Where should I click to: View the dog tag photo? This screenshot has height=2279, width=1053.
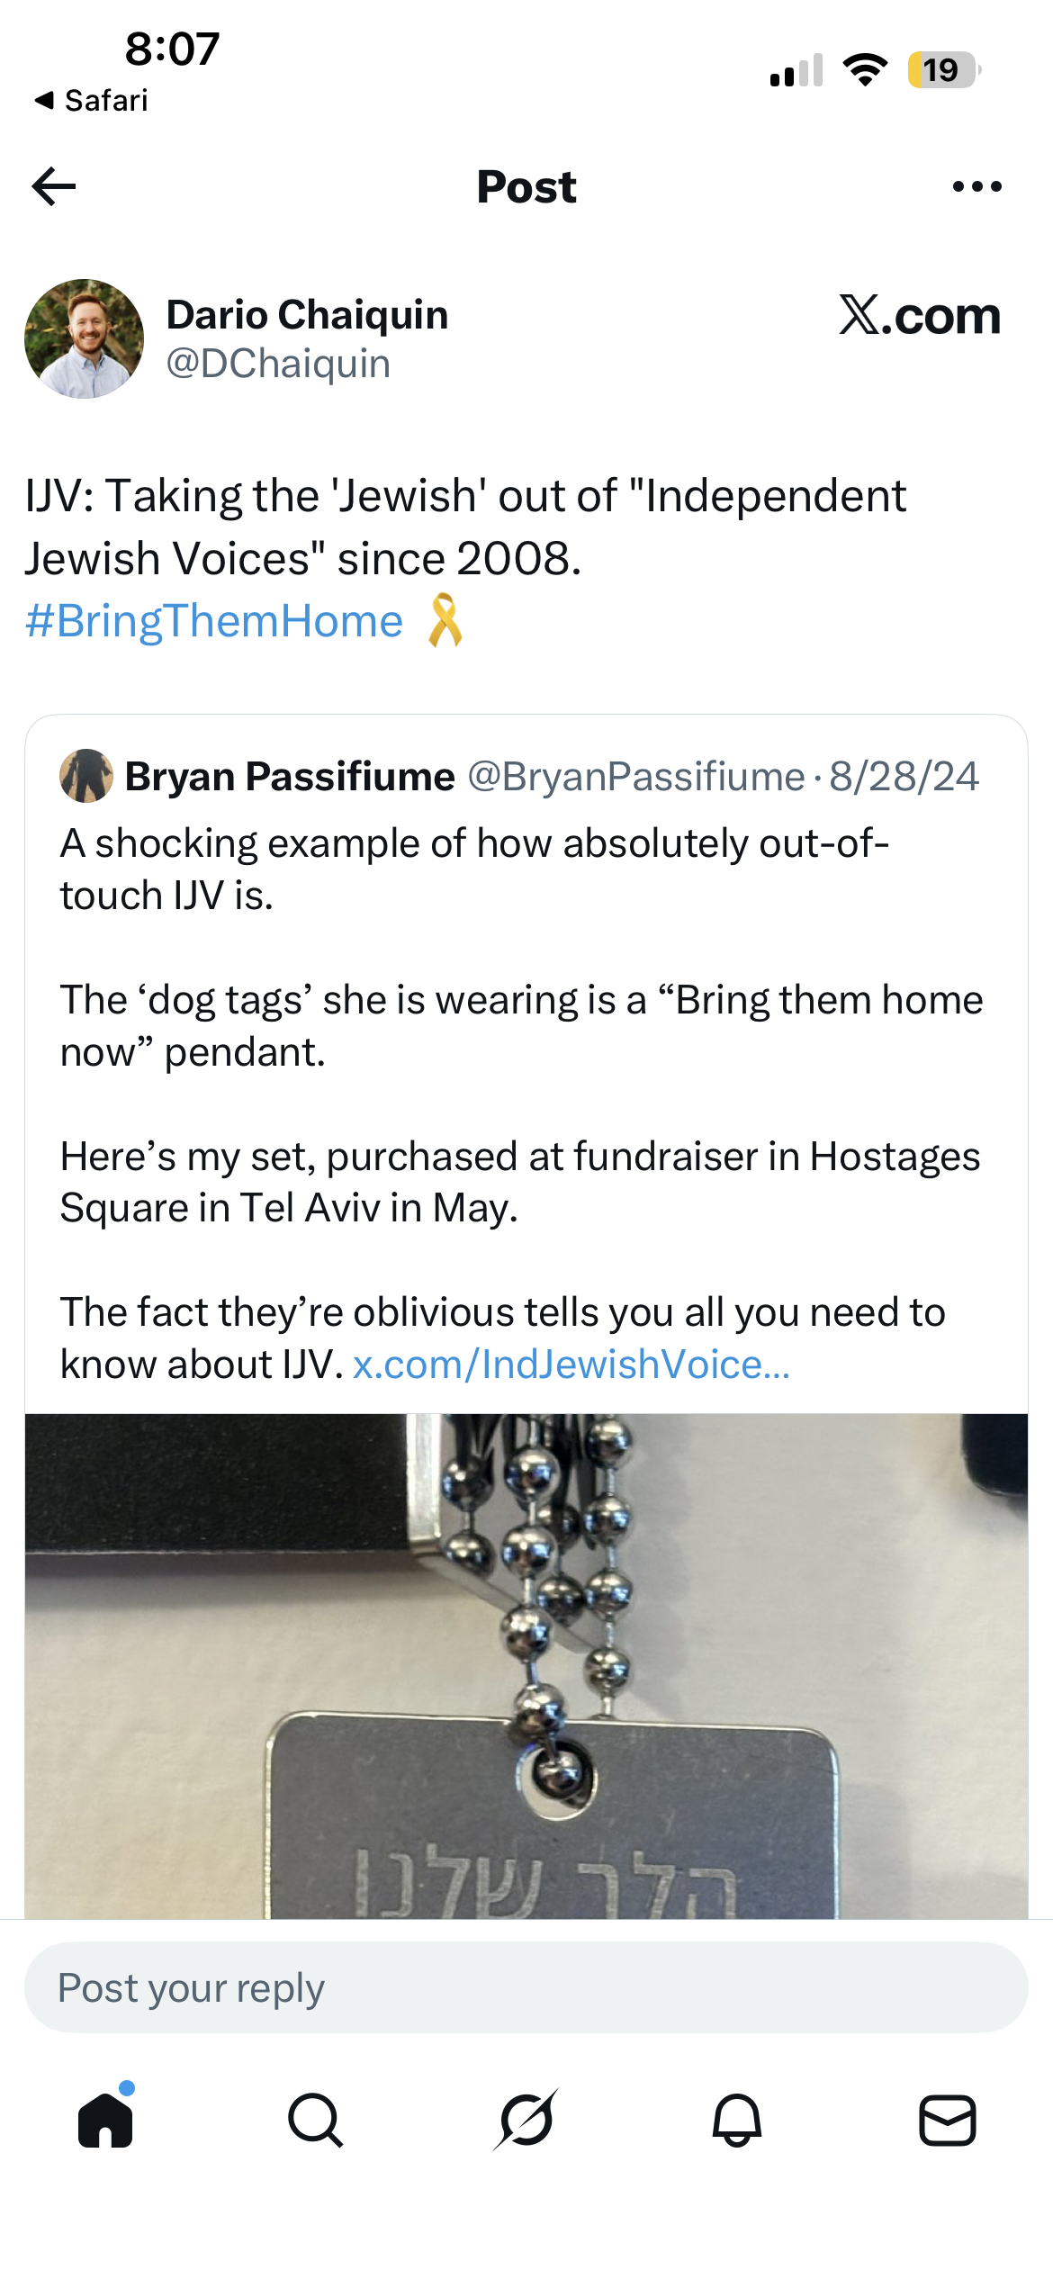[526, 1665]
